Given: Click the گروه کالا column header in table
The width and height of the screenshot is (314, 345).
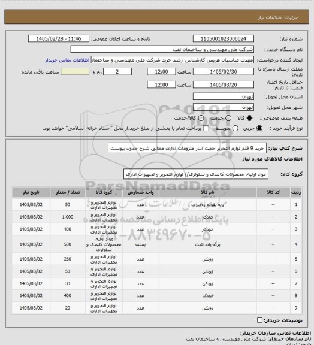Looking at the screenshot, I should [104, 192].
